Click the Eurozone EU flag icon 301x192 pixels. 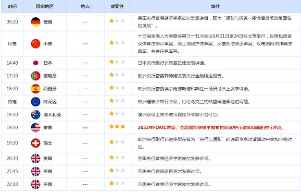(x=36, y=102)
